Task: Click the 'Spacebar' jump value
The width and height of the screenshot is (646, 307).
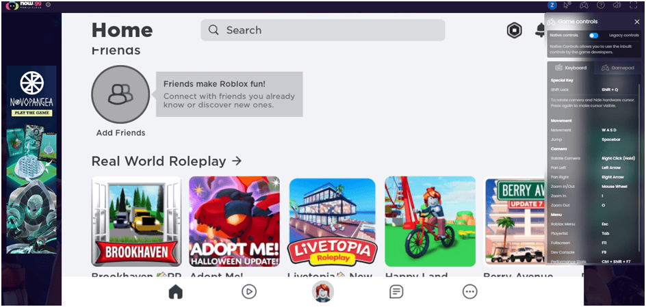Action: (x=611, y=139)
